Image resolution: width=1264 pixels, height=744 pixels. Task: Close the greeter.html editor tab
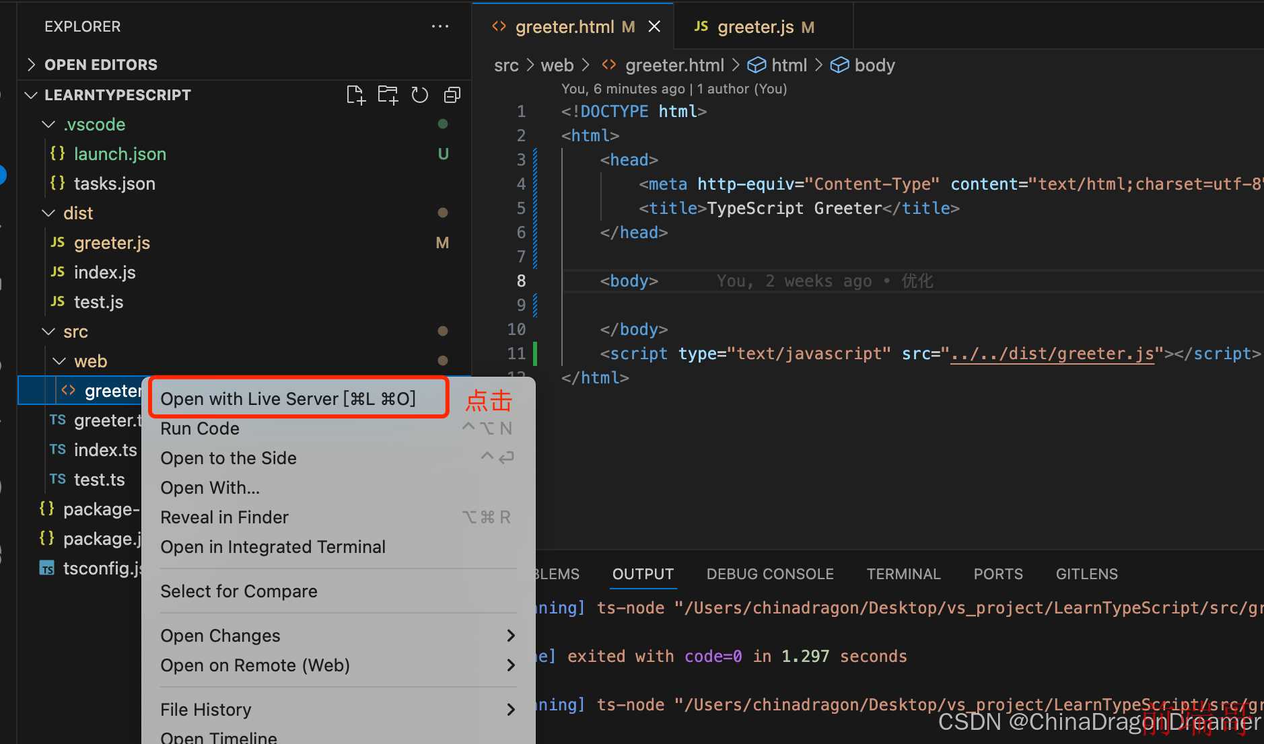[654, 26]
